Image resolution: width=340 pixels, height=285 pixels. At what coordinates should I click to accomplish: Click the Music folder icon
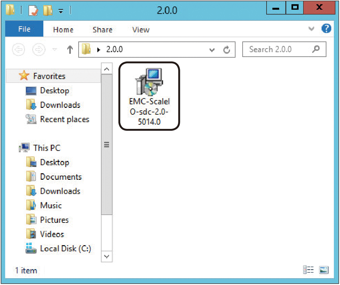[x=31, y=205]
